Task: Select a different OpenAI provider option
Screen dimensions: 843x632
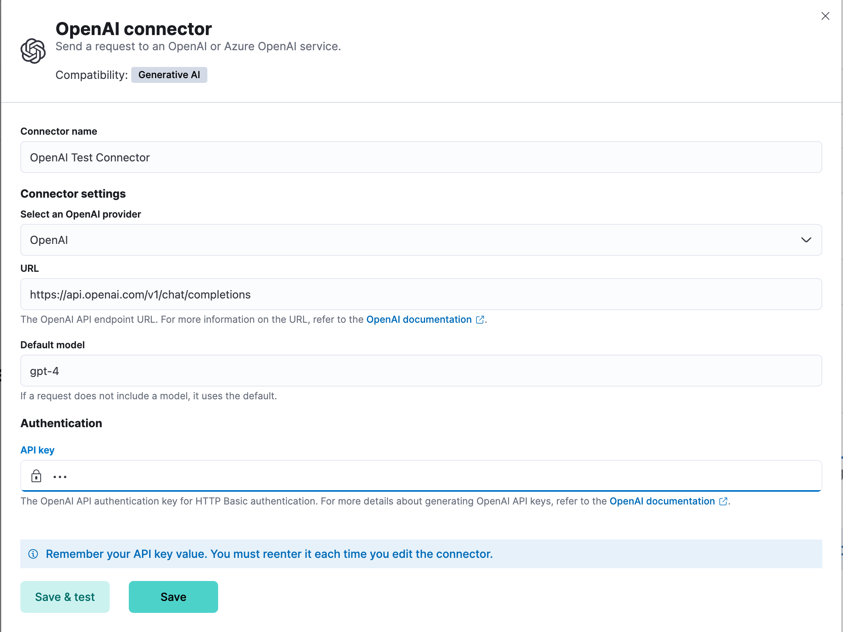Action: click(x=421, y=240)
